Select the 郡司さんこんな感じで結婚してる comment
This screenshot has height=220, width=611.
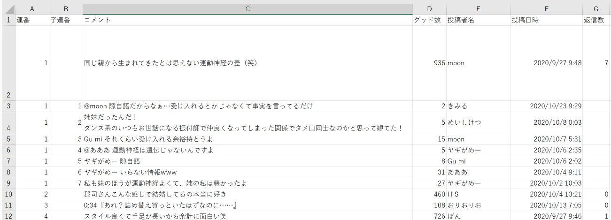click(247, 194)
